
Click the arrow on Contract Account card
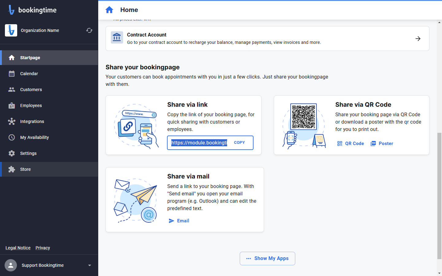418,39
